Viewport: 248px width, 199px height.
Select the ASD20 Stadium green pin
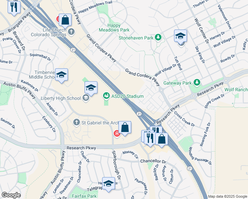click(x=106, y=96)
